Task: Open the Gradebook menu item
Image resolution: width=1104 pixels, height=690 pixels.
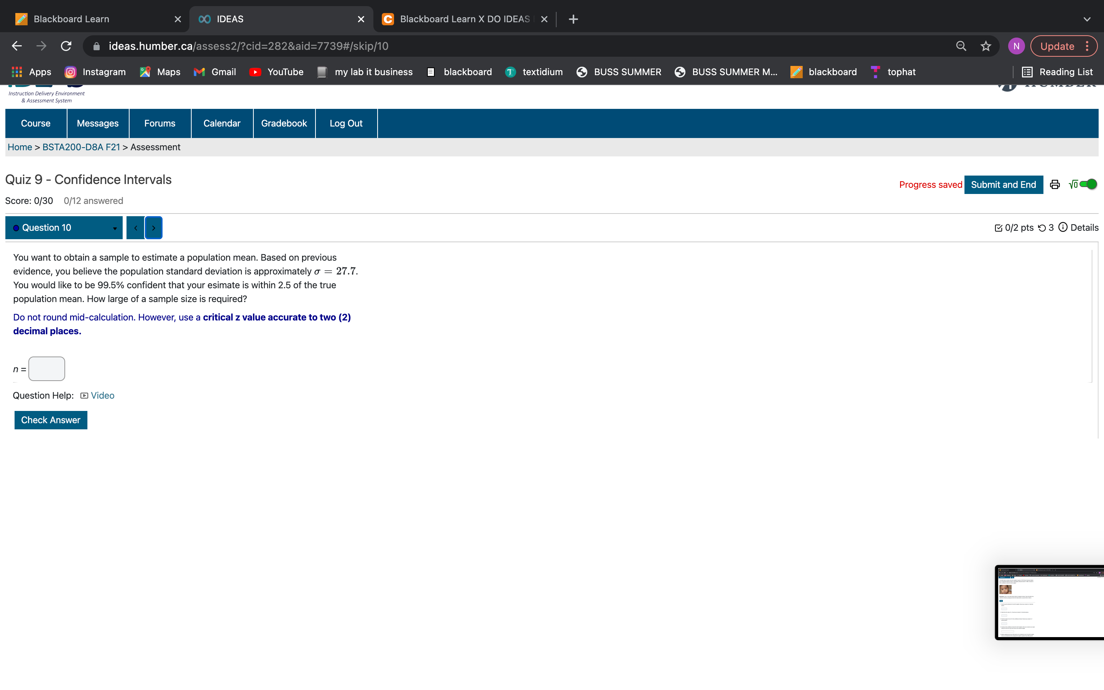Action: [284, 123]
